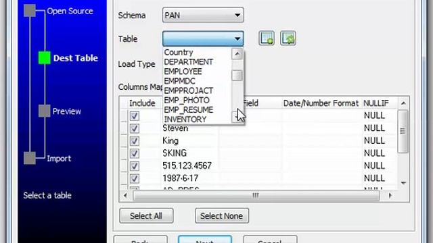Screen dimensions: 433x243
Task: Click the table list scrollbar thumb
Action: pyautogui.click(x=237, y=76)
